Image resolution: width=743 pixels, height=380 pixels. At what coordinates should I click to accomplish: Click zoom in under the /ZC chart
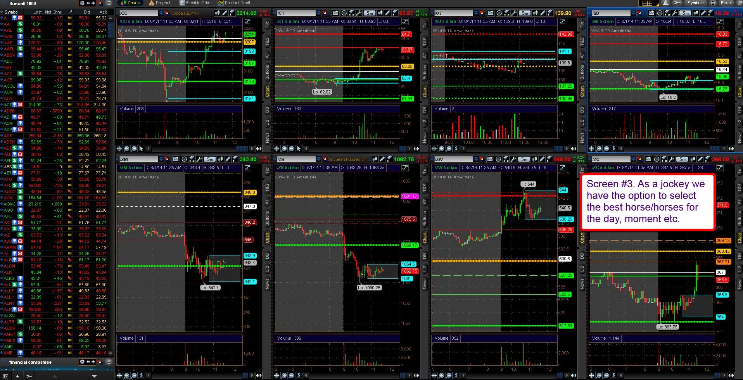[x=599, y=375]
